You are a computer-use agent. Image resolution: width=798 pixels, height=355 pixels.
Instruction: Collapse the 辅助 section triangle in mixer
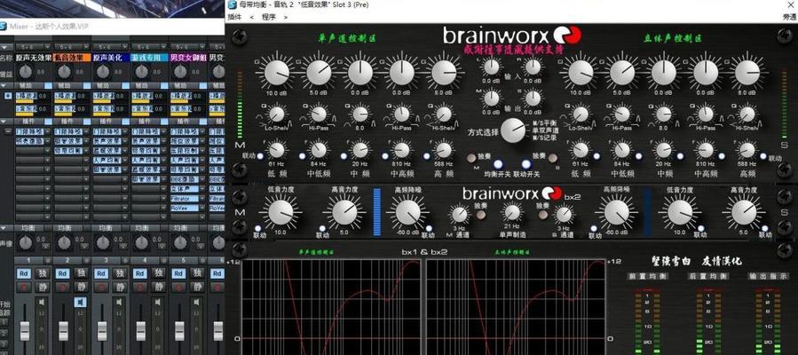pyautogui.click(x=4, y=85)
